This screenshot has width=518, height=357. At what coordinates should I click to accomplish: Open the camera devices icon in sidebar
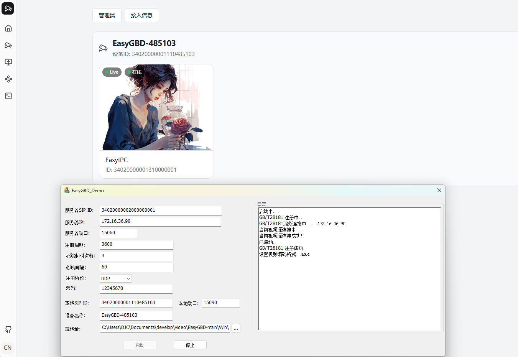(8, 45)
